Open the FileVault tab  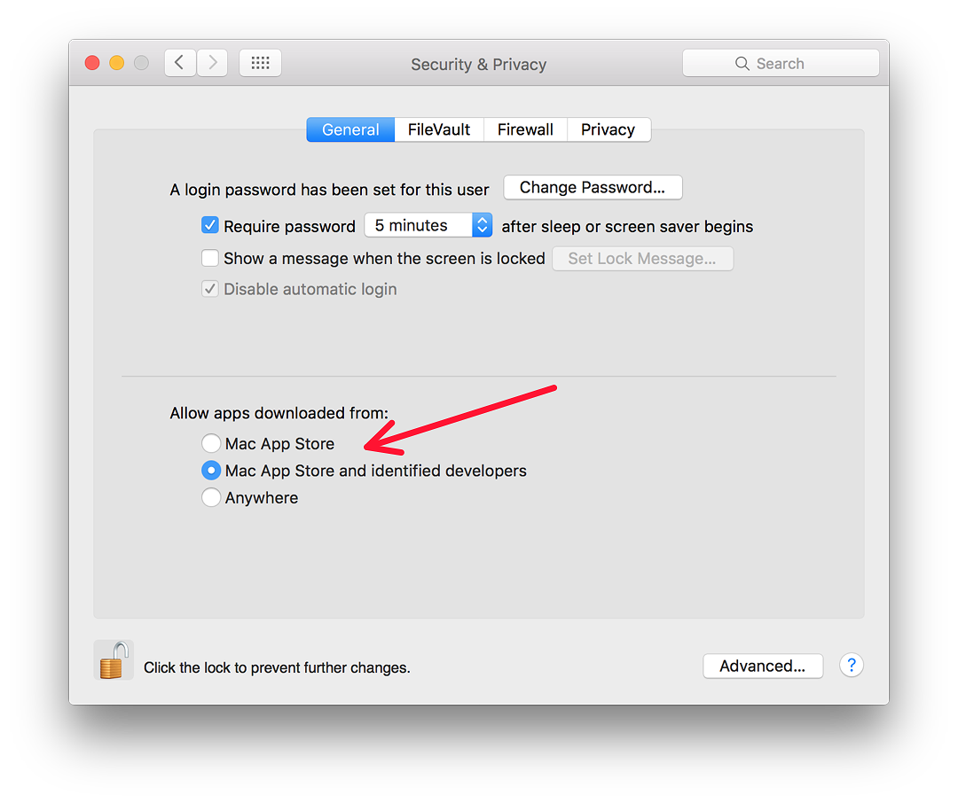coord(439,129)
